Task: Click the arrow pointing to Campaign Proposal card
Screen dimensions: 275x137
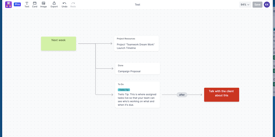Action: (x=107, y=68)
